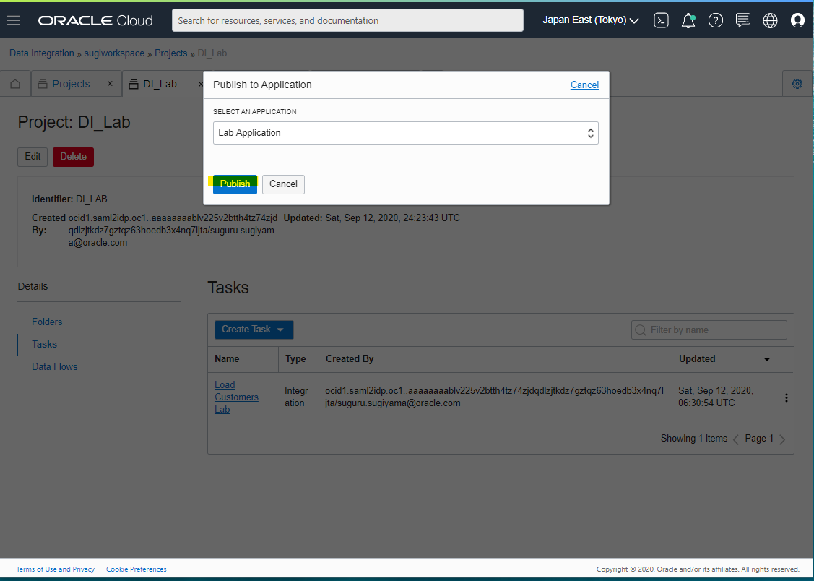The image size is (814, 581).
Task: Switch to the DI_Lab tab
Action: click(160, 84)
